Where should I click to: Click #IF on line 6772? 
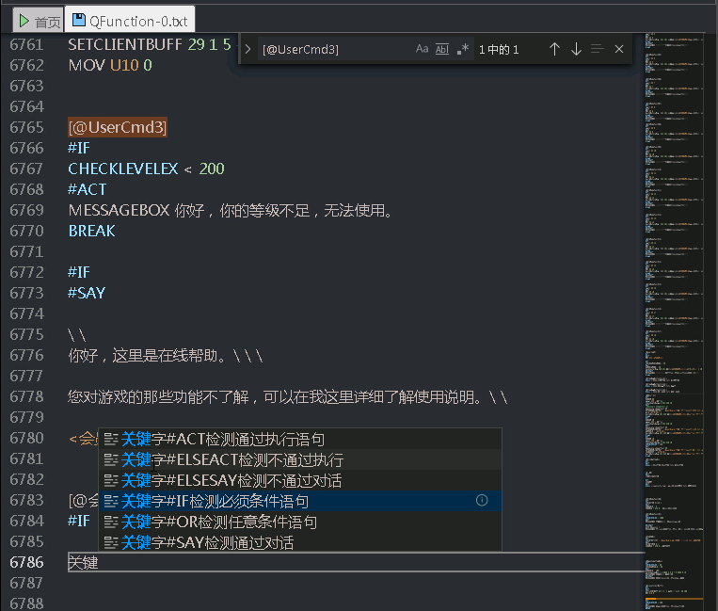pos(79,272)
